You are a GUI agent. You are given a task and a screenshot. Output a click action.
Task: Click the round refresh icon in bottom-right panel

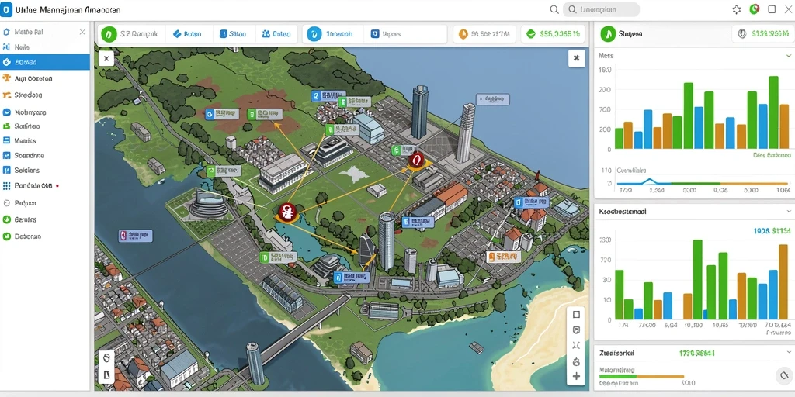(784, 375)
